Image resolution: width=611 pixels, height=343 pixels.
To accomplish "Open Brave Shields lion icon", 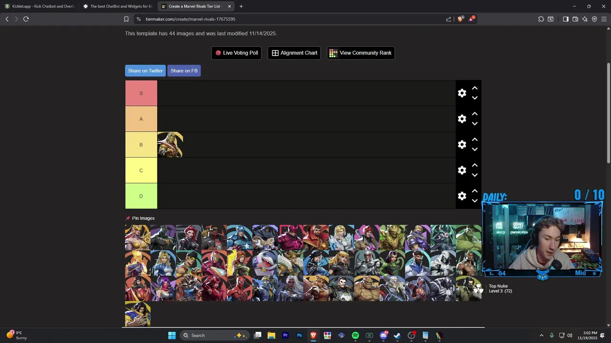I will click(461, 19).
